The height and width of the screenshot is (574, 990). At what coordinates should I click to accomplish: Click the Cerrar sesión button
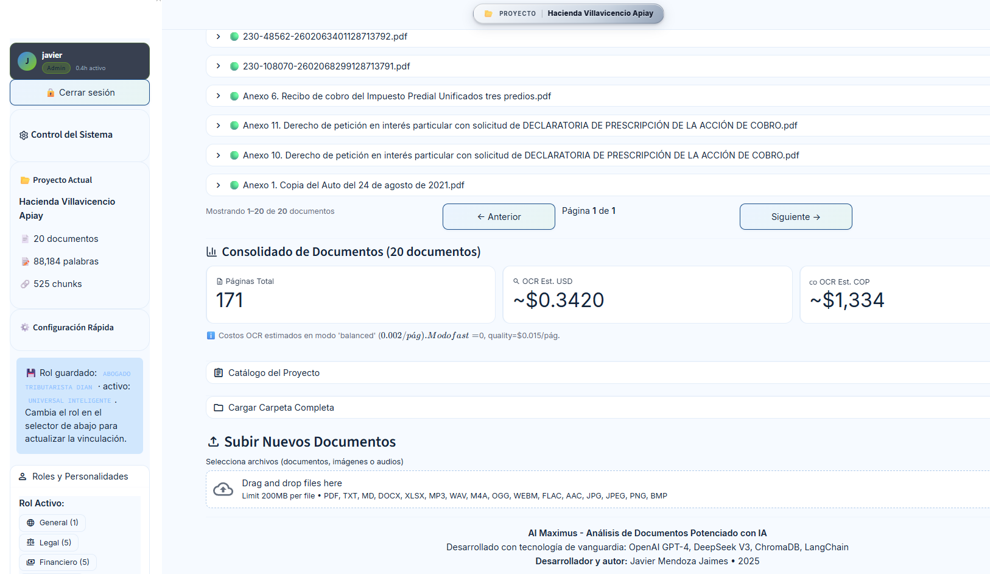click(x=80, y=93)
